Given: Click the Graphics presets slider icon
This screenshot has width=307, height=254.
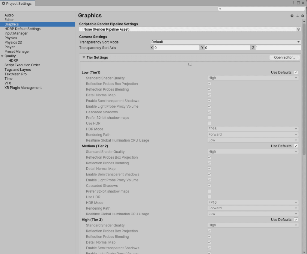Looking at the screenshot, I should coord(297,16).
